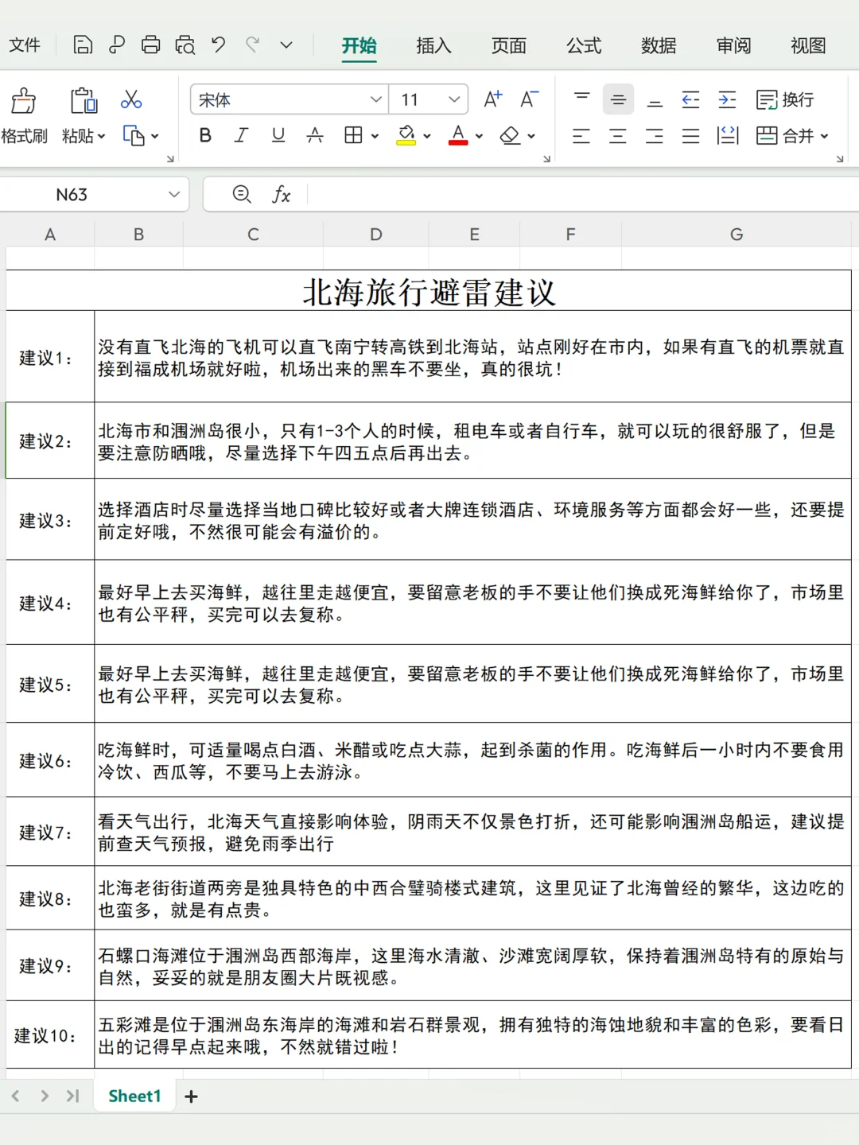Switch to the 视图 tab
Image resolution: width=859 pixels, height=1145 pixels.
(x=808, y=45)
